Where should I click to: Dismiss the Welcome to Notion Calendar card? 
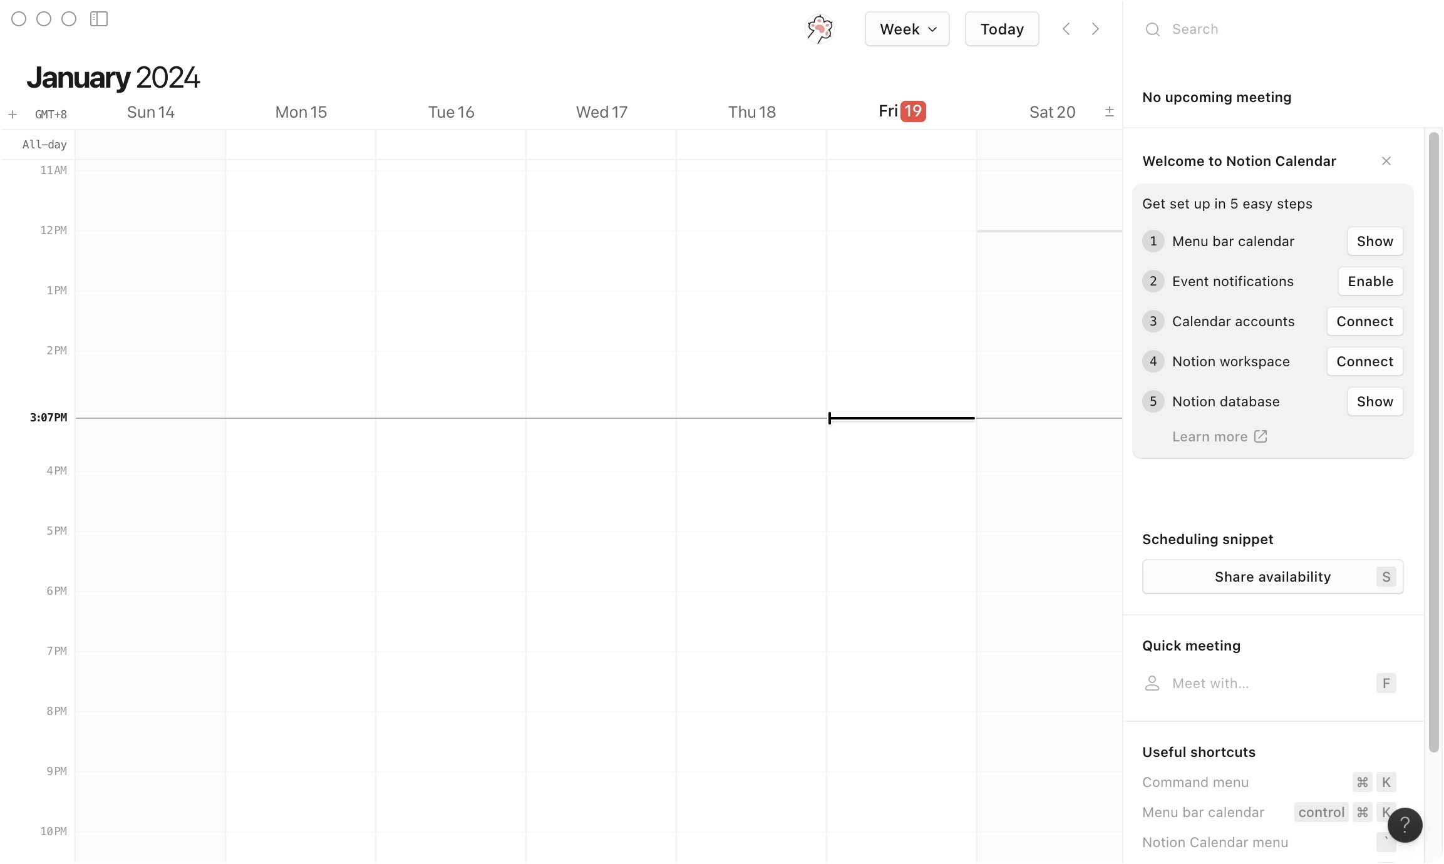1386,161
